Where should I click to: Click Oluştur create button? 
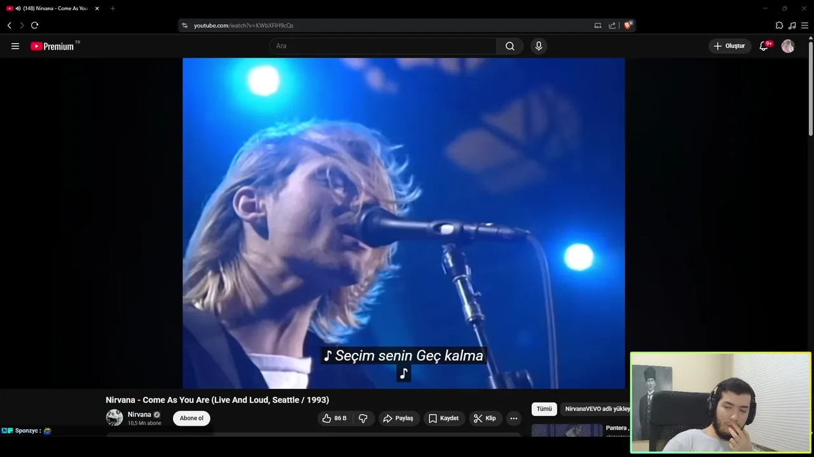730,46
